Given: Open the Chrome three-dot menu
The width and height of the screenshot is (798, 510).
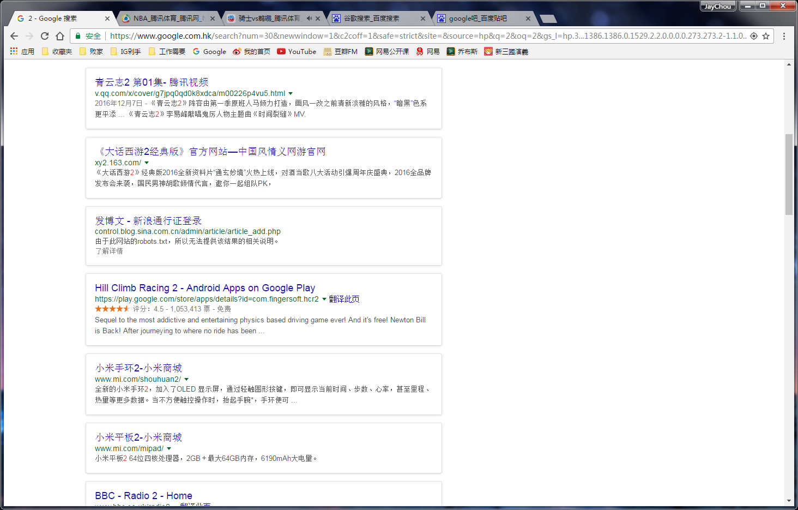Looking at the screenshot, I should coord(784,36).
